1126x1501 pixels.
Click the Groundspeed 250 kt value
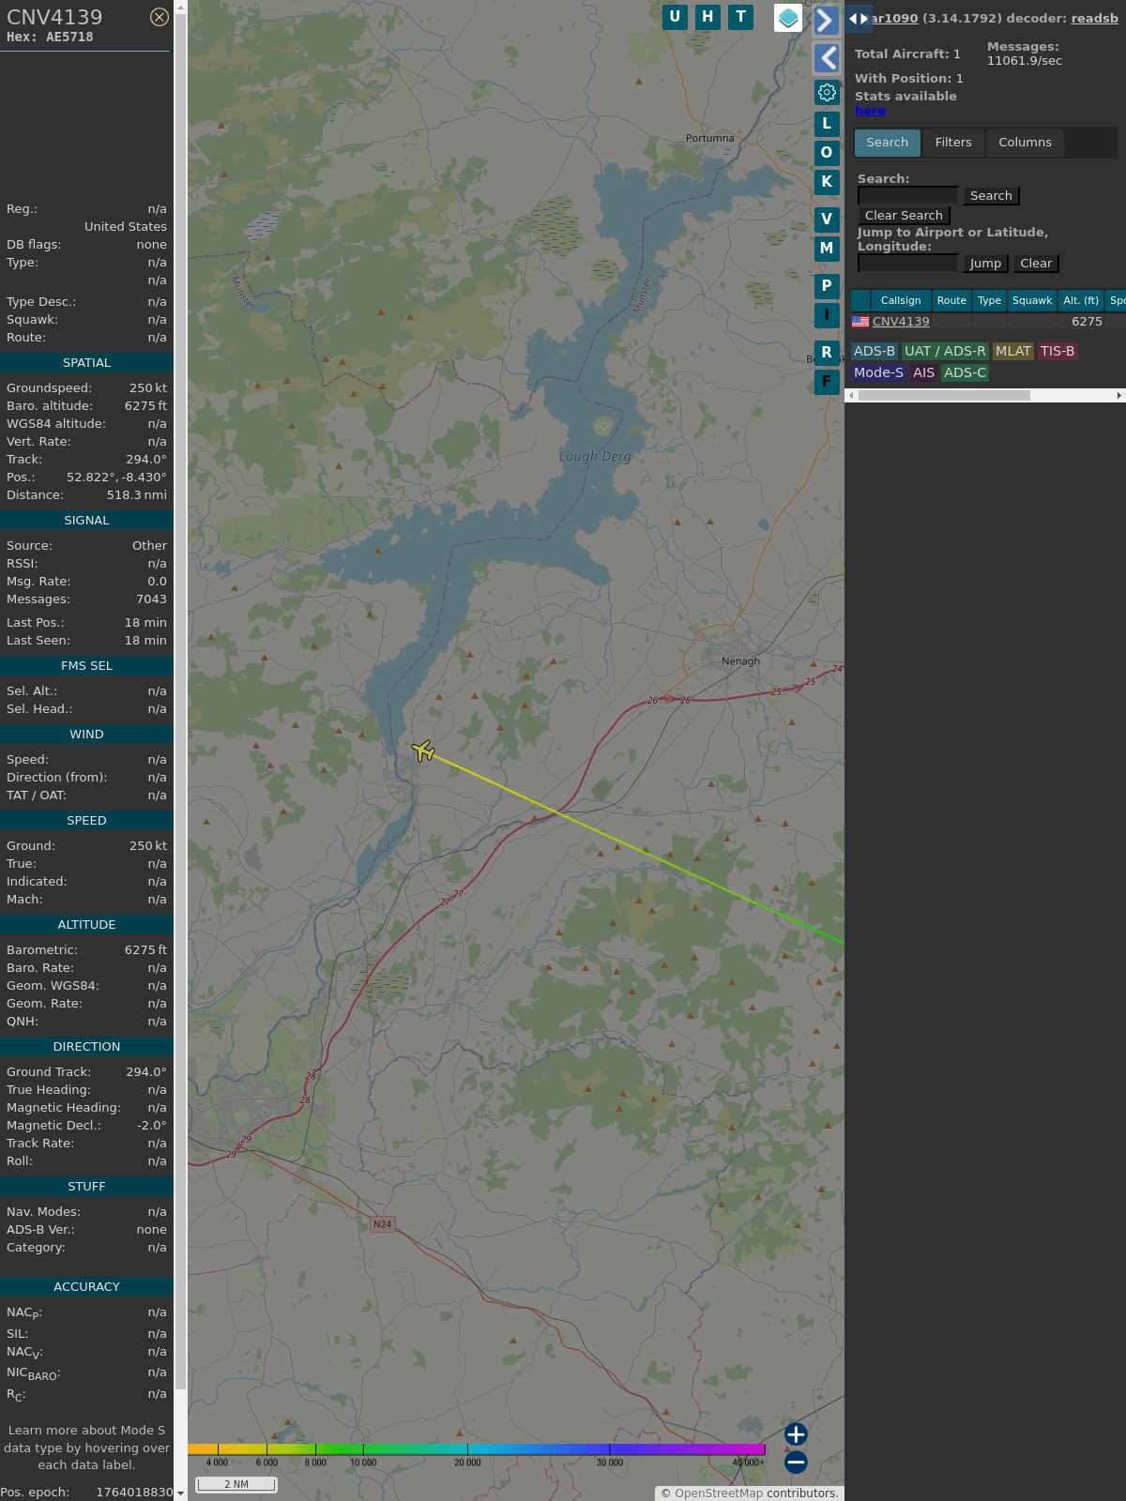pos(148,387)
